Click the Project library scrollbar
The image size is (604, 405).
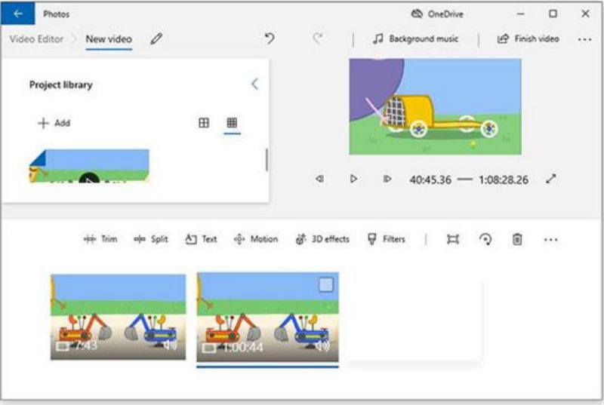(267, 159)
